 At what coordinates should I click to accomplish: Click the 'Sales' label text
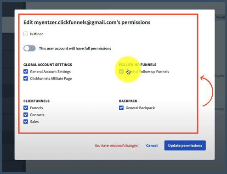pos(34,122)
